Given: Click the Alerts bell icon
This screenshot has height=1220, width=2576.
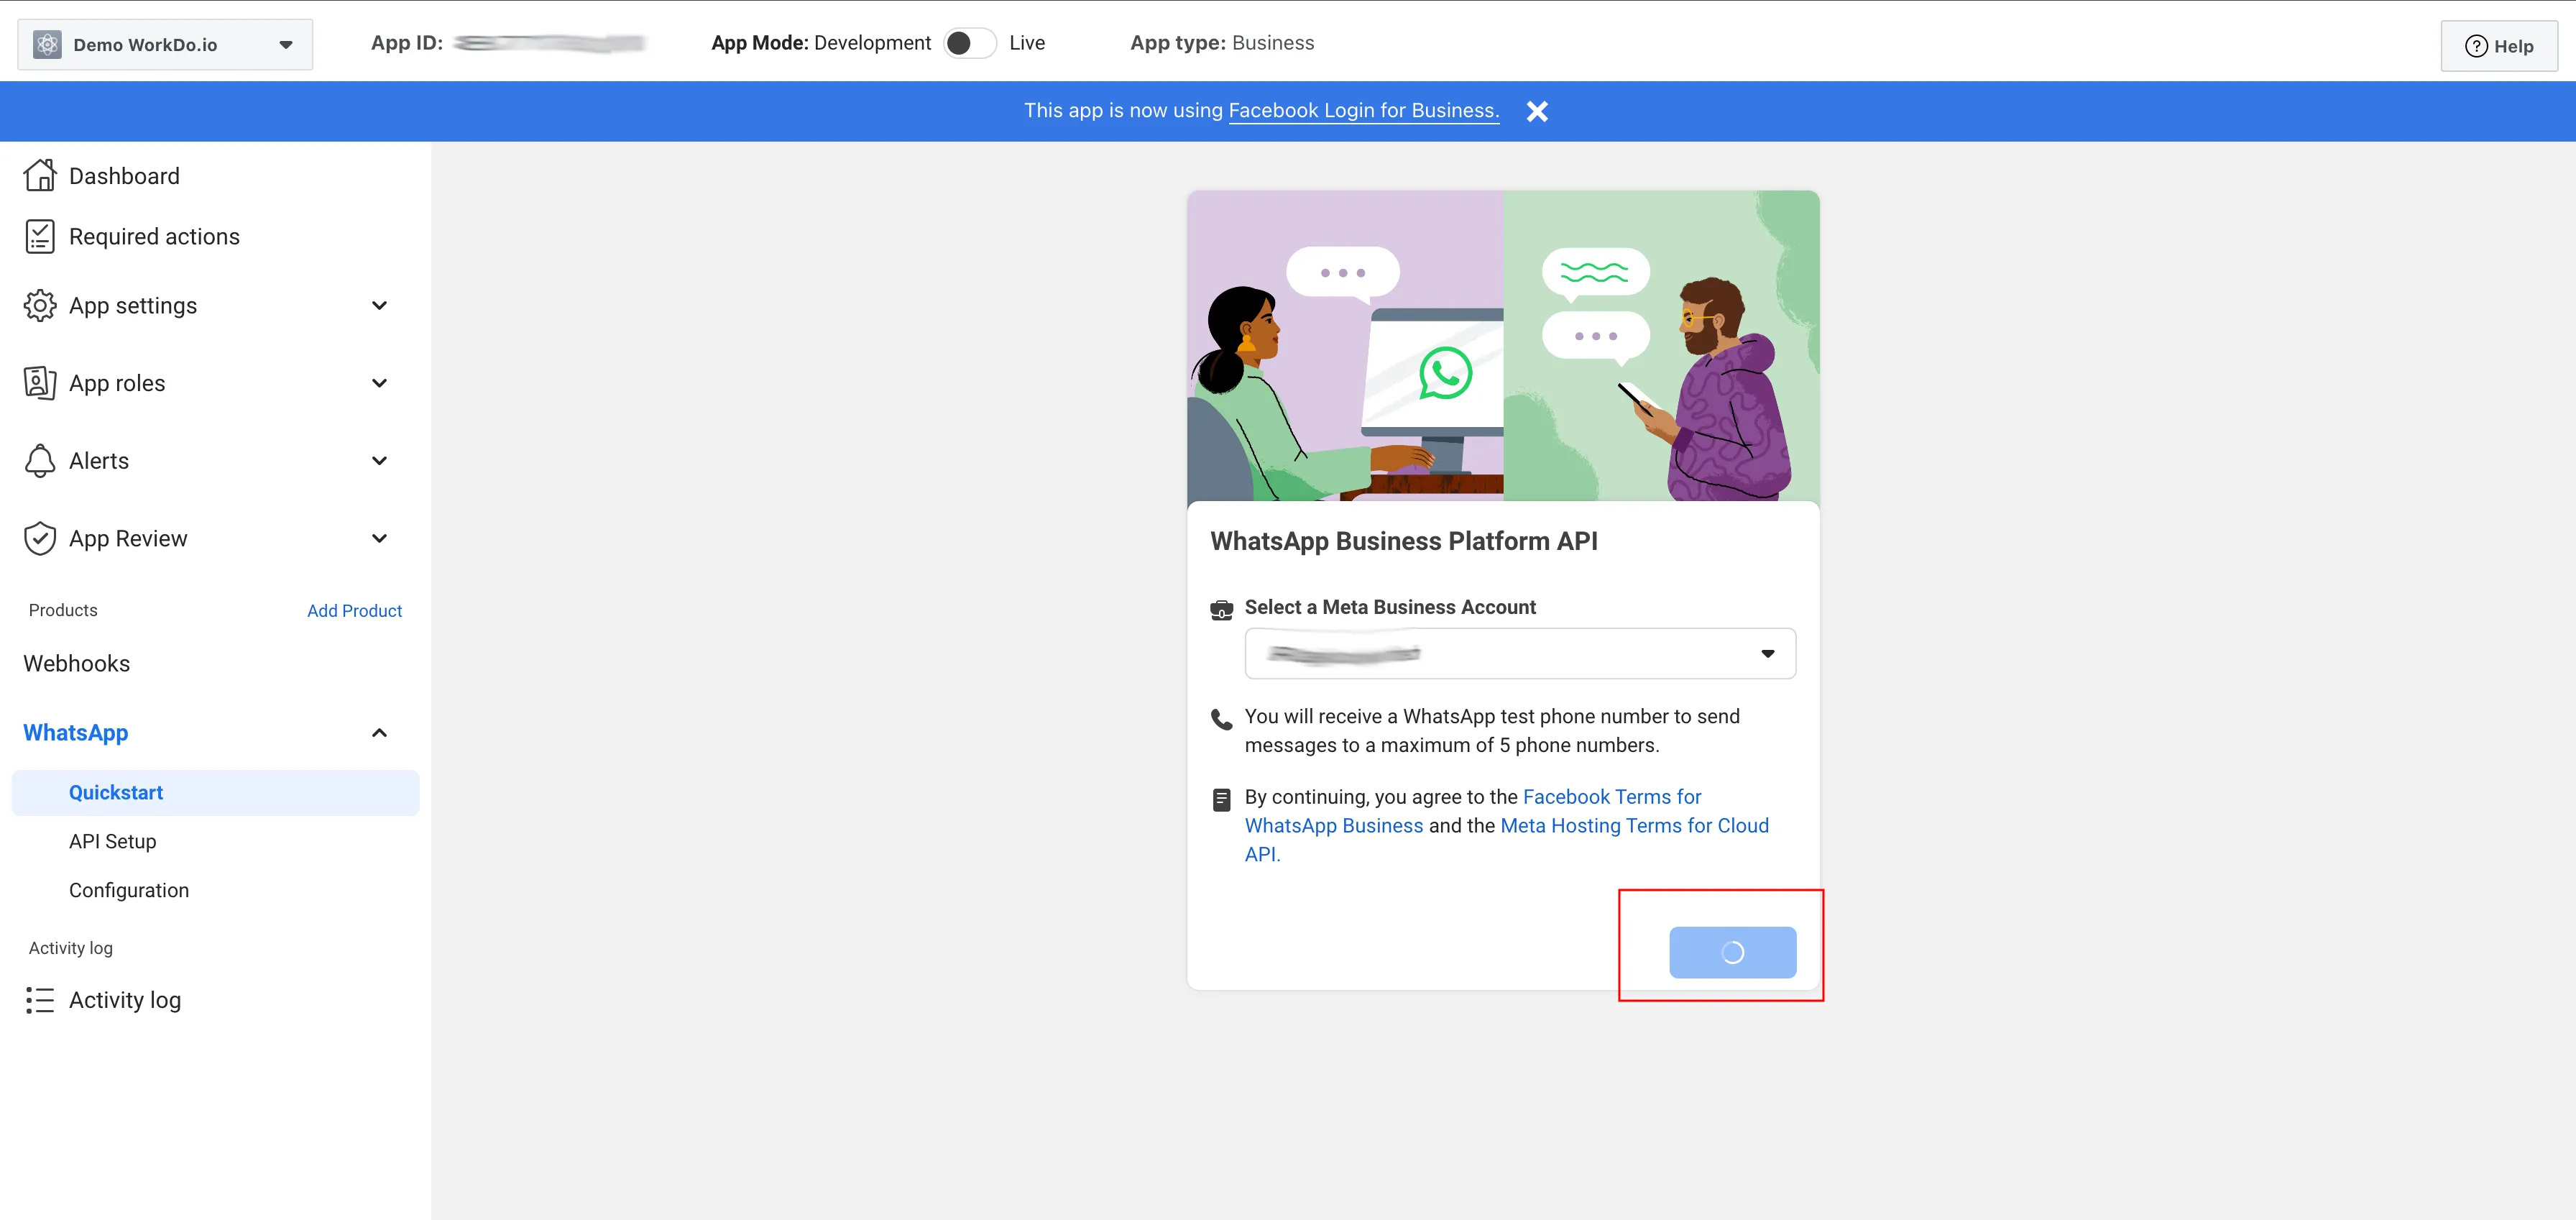Looking at the screenshot, I should (x=40, y=461).
